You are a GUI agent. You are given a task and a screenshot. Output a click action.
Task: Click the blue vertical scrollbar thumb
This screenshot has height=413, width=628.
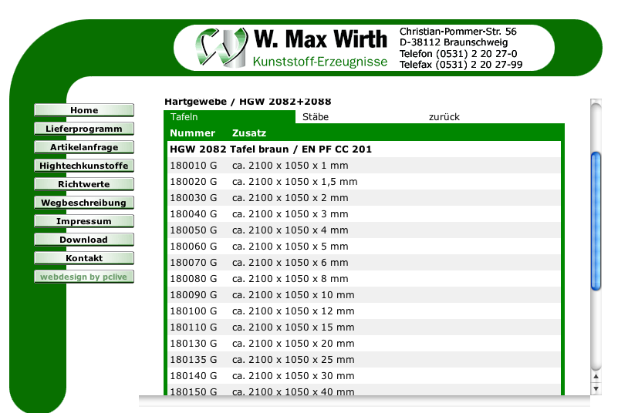[x=596, y=221]
